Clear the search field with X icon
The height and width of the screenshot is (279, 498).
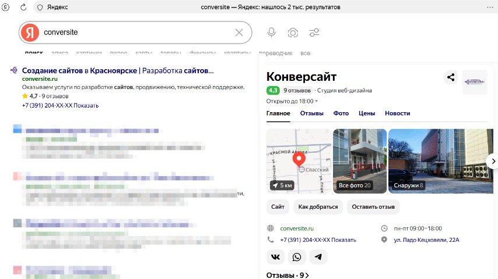point(239,33)
